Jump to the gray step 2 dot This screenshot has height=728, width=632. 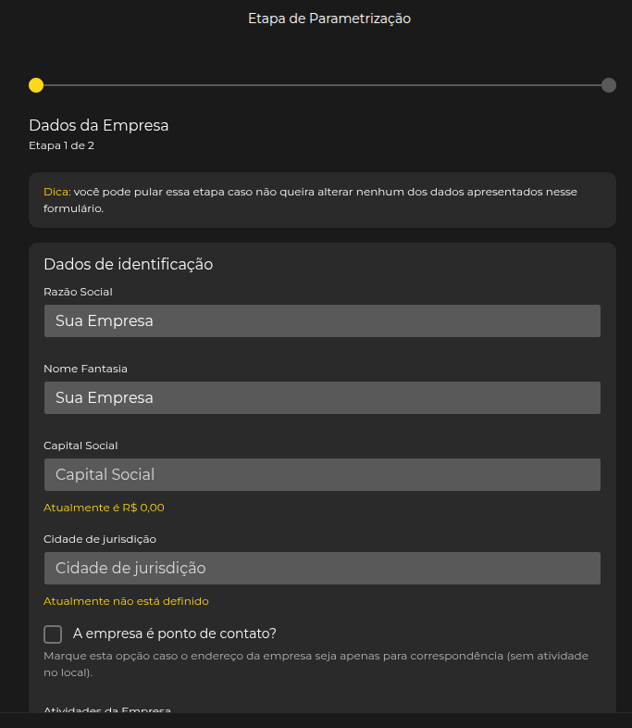click(x=609, y=85)
